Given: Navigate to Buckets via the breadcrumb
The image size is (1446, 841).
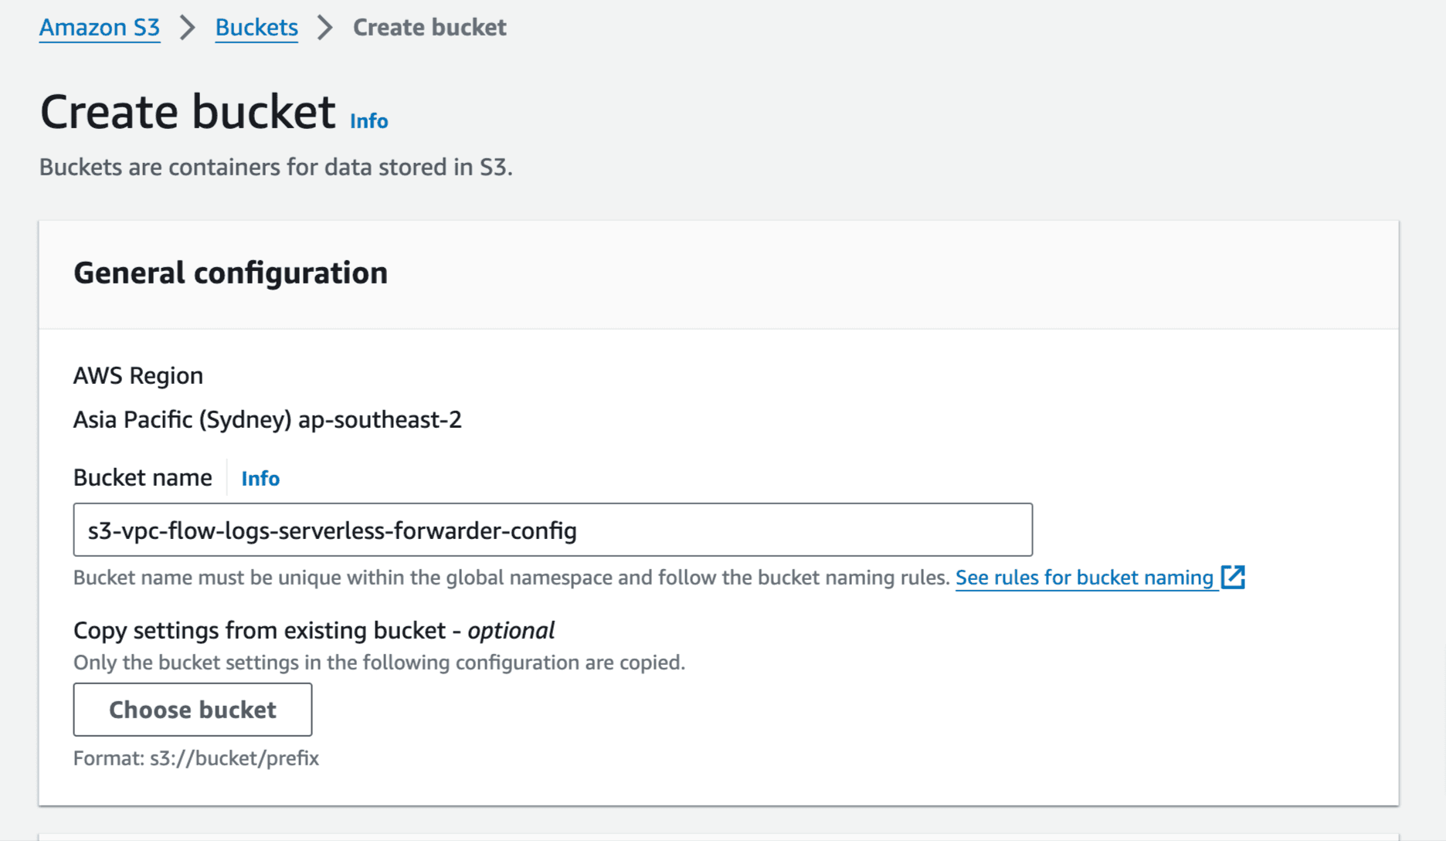Looking at the screenshot, I should click(256, 27).
